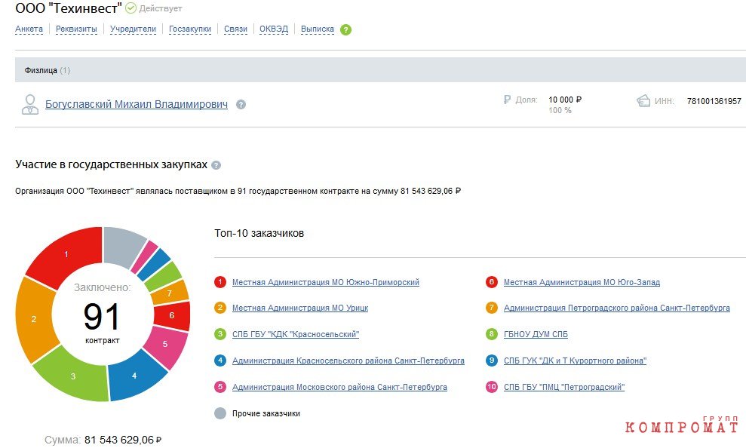Click the share value 10 000 ₽
This screenshot has width=746, height=448.
(x=565, y=100)
